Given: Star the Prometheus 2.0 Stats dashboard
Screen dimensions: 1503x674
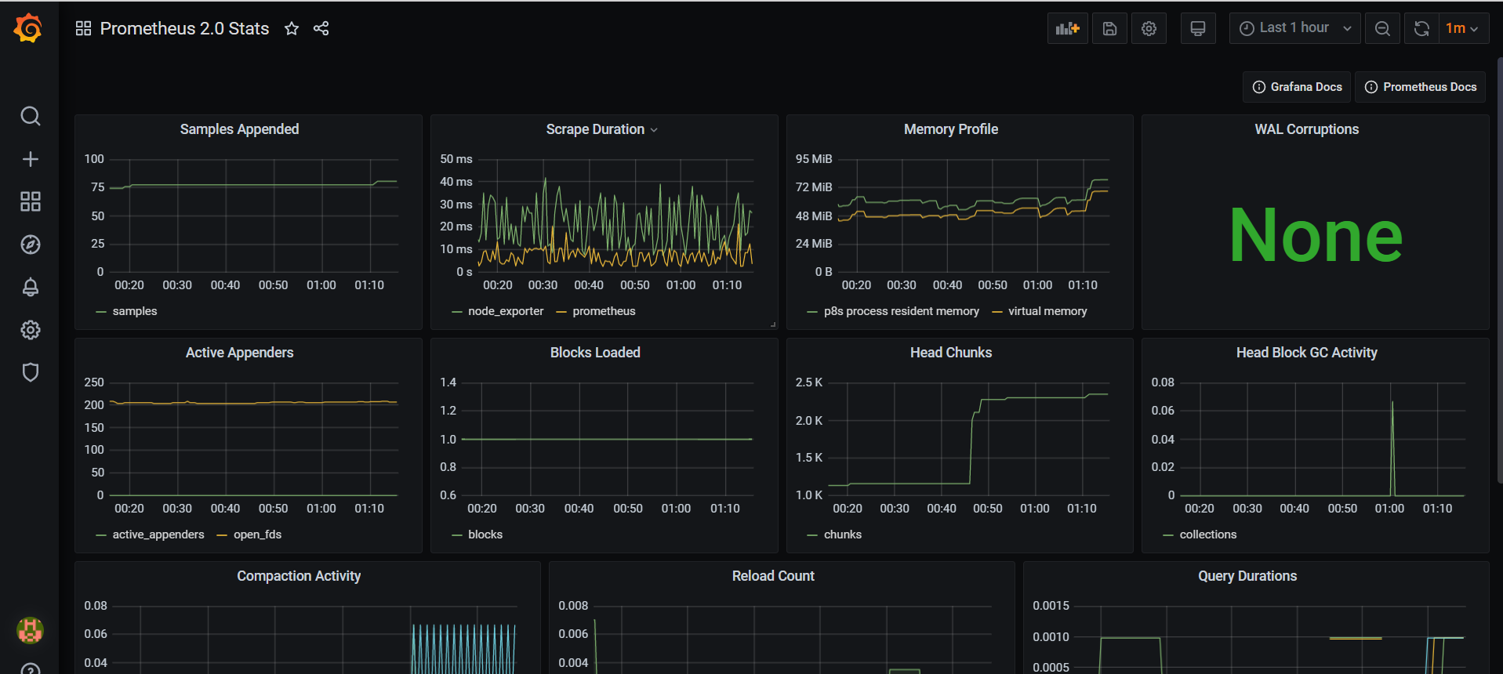Looking at the screenshot, I should click(292, 29).
